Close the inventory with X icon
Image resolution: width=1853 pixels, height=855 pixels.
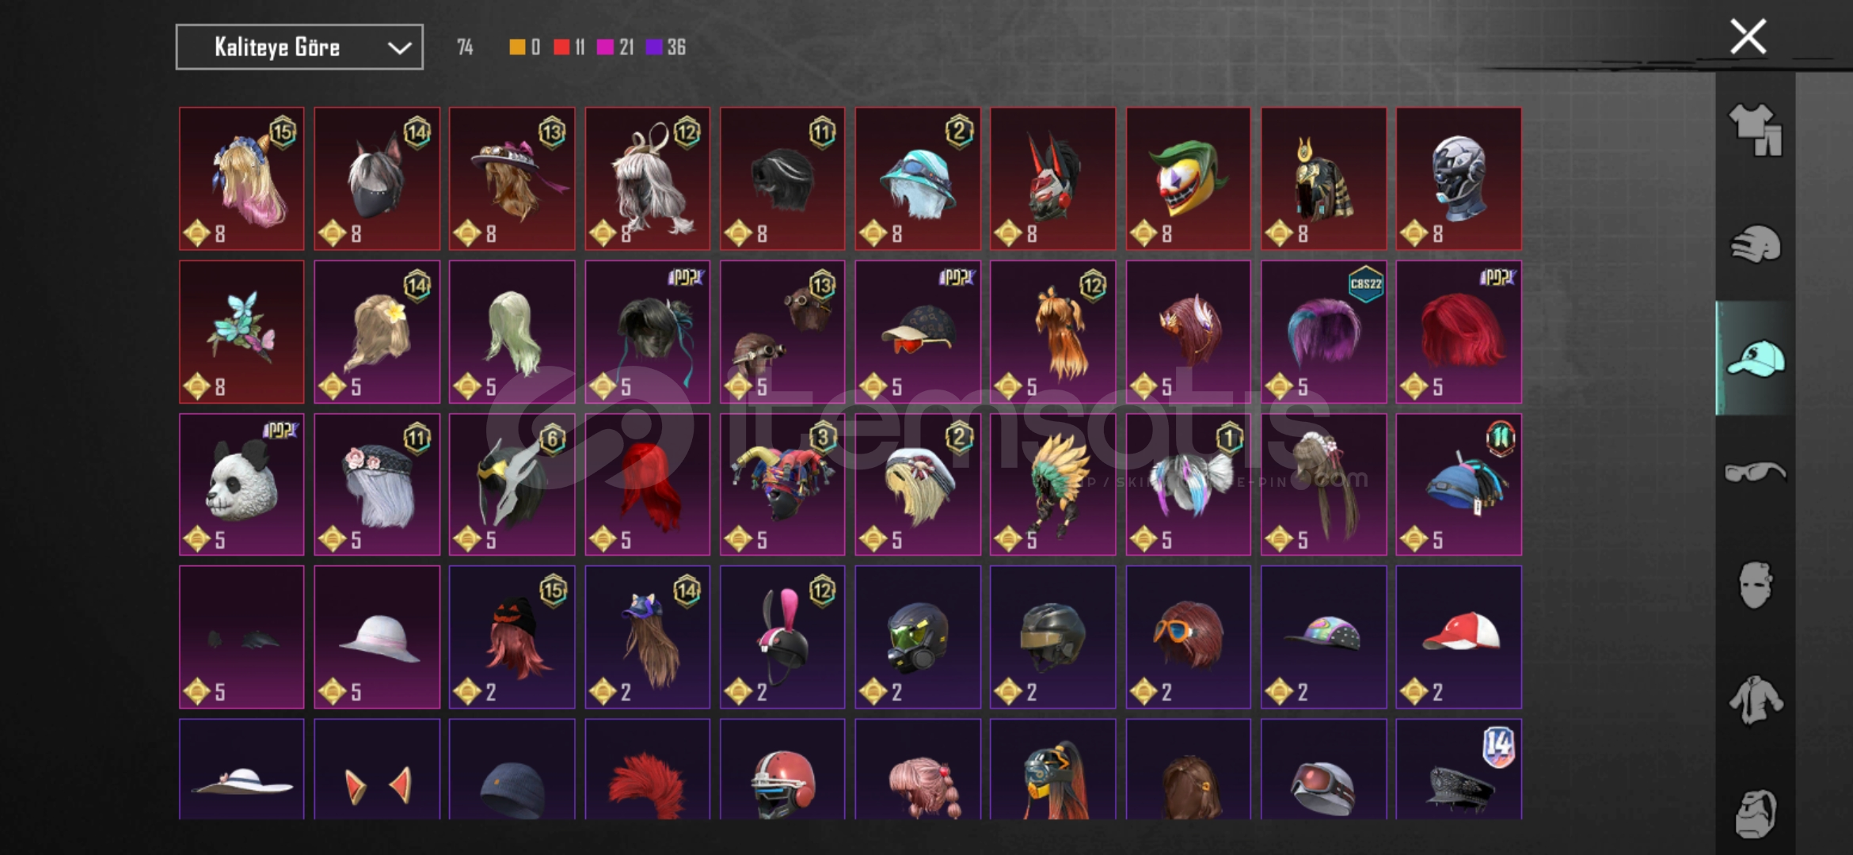click(x=1748, y=36)
